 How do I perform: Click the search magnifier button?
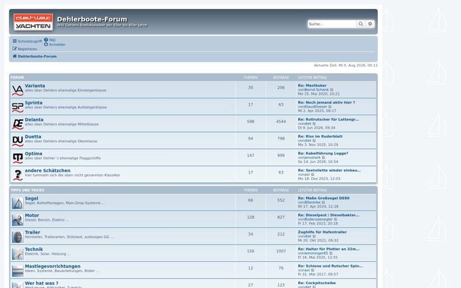tap(360, 24)
